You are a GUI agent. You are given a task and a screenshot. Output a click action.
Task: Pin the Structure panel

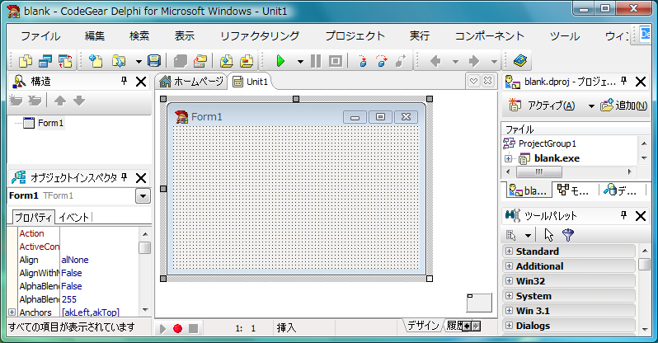(125, 81)
